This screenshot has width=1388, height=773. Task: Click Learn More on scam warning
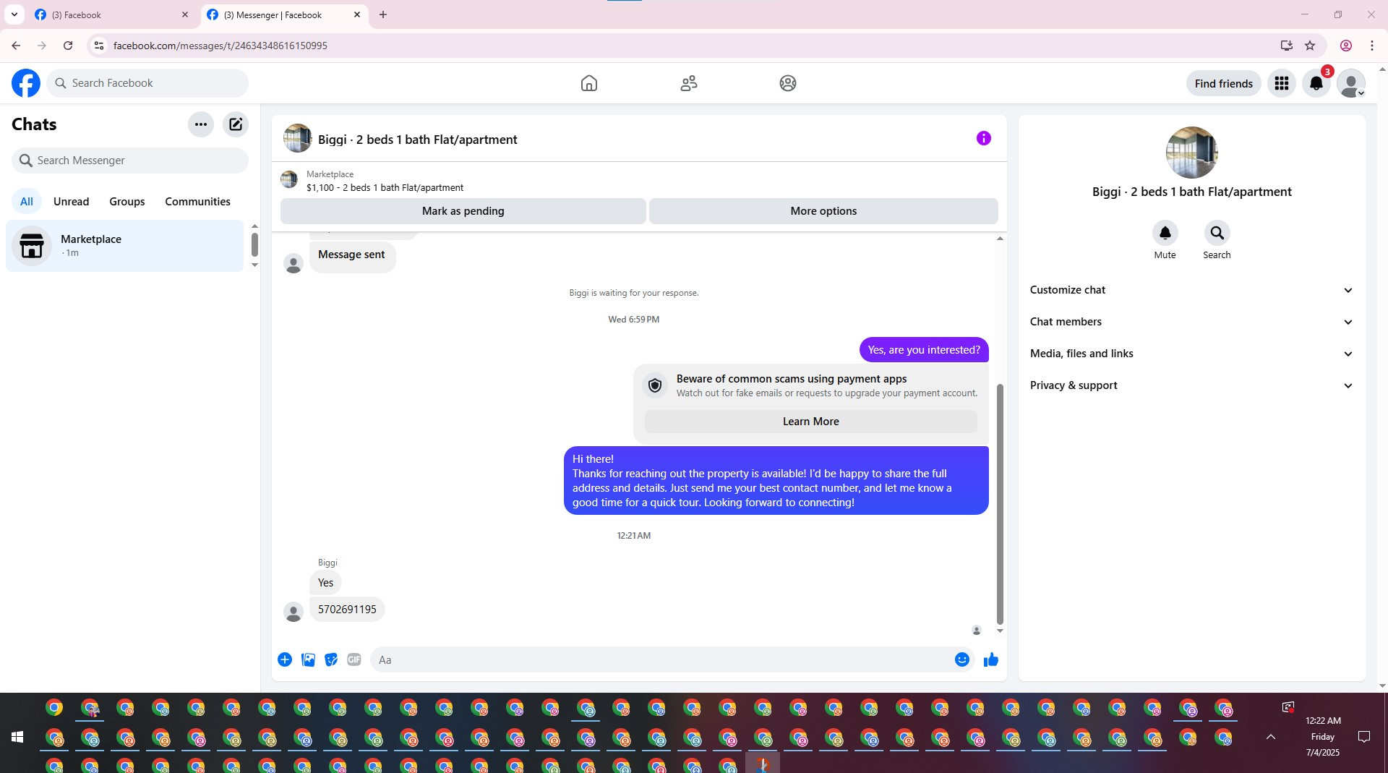pyautogui.click(x=811, y=422)
